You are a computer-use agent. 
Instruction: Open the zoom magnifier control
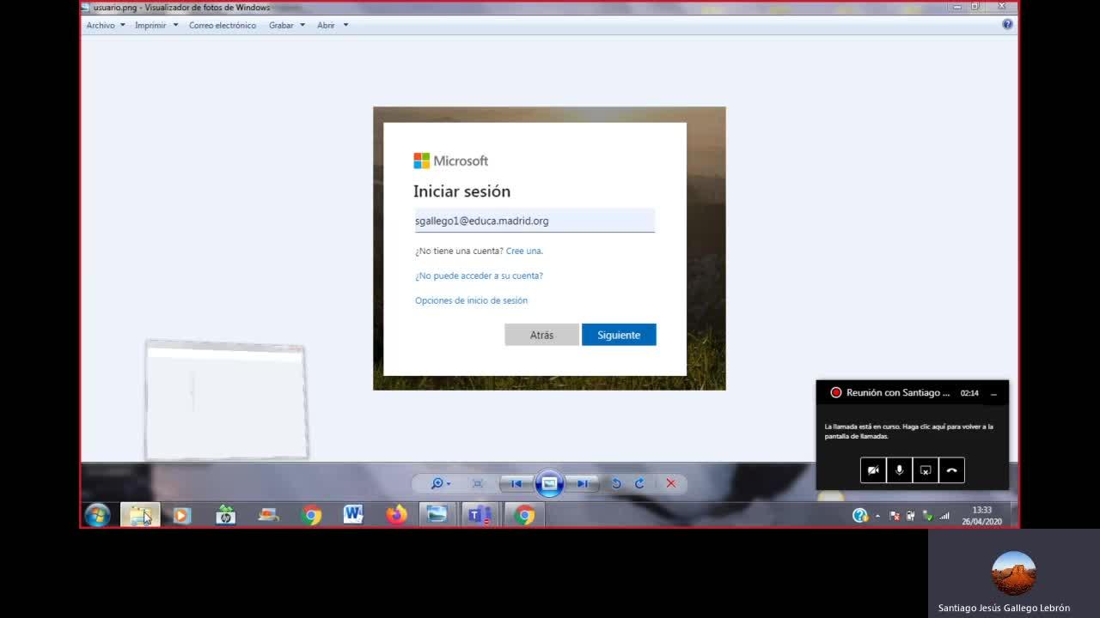click(x=440, y=483)
